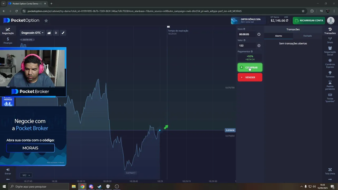Open the Valor help question icon
The image size is (338, 190).
point(244,40)
